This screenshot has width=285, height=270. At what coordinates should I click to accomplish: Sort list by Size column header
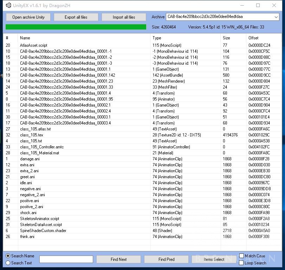[x=226, y=38]
